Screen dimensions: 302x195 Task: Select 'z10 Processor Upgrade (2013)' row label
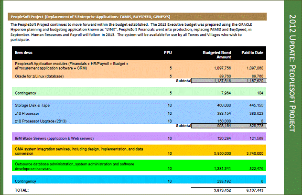point(41,121)
